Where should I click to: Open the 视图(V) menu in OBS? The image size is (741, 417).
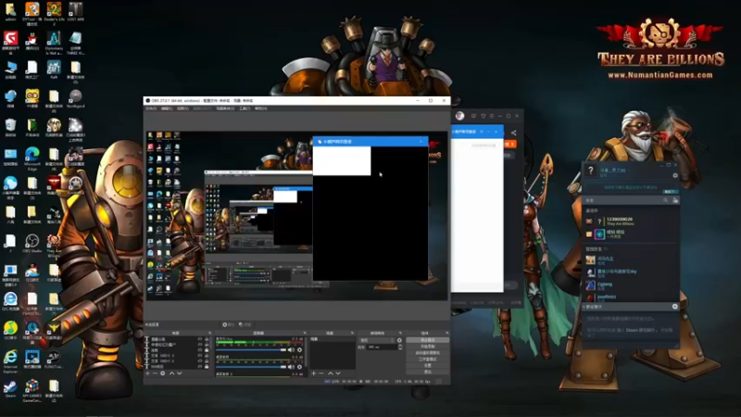pyautogui.click(x=182, y=108)
